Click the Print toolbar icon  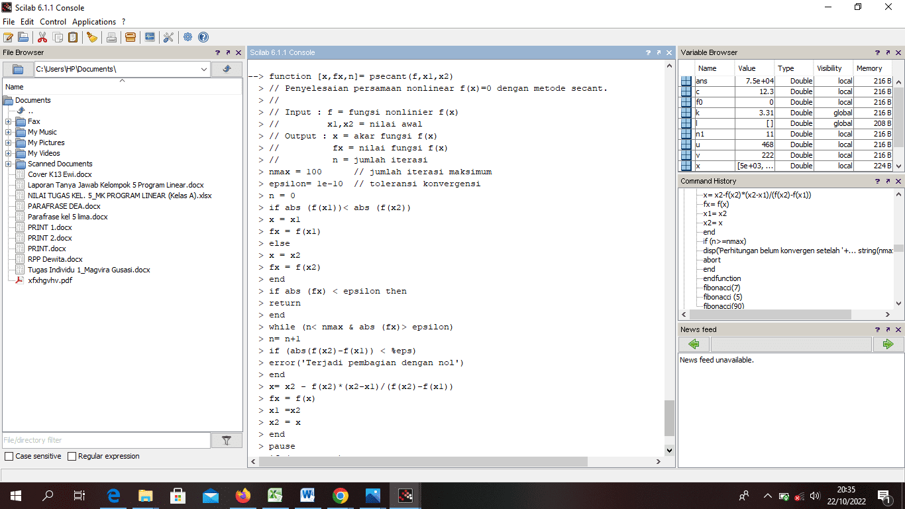111,37
